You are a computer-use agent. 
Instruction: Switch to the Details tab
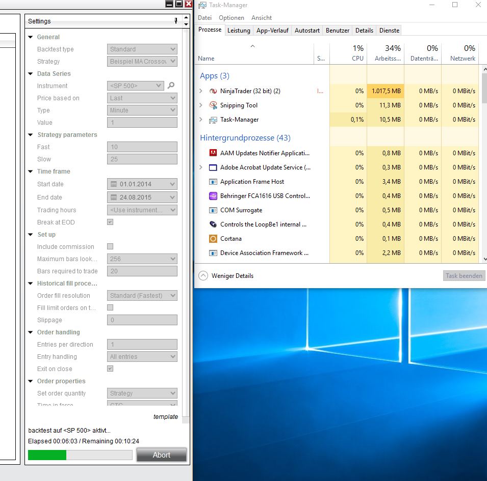click(x=364, y=31)
